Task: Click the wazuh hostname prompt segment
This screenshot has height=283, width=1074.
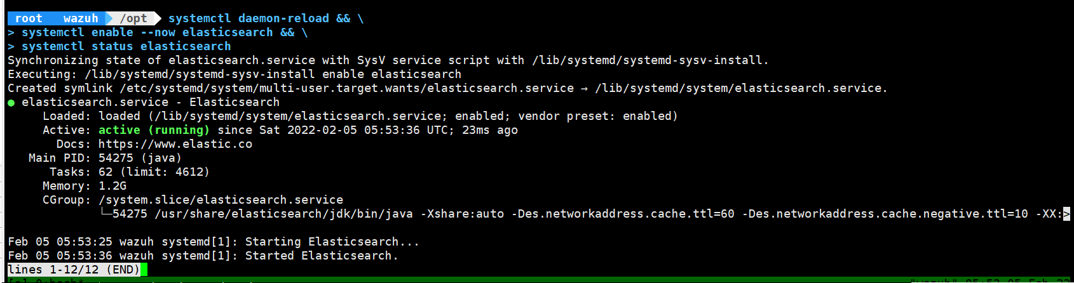Action: [81, 18]
